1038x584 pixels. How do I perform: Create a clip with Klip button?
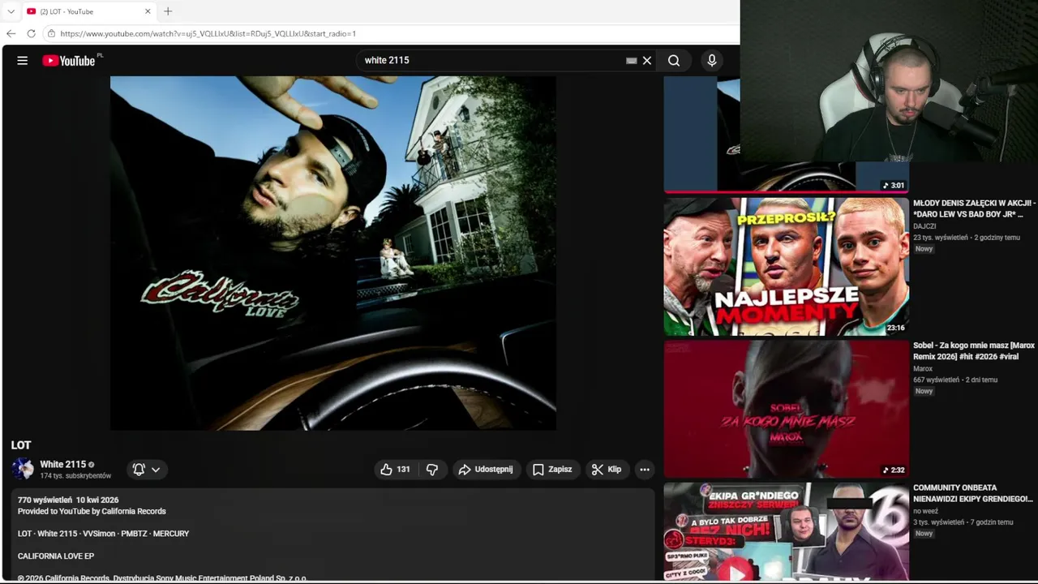[x=607, y=469]
